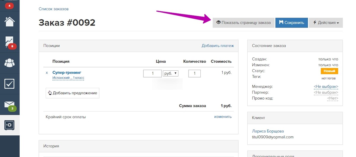Click the quantity input field
Image resolution: width=356 pixels, height=157 pixels.
pos(194,74)
